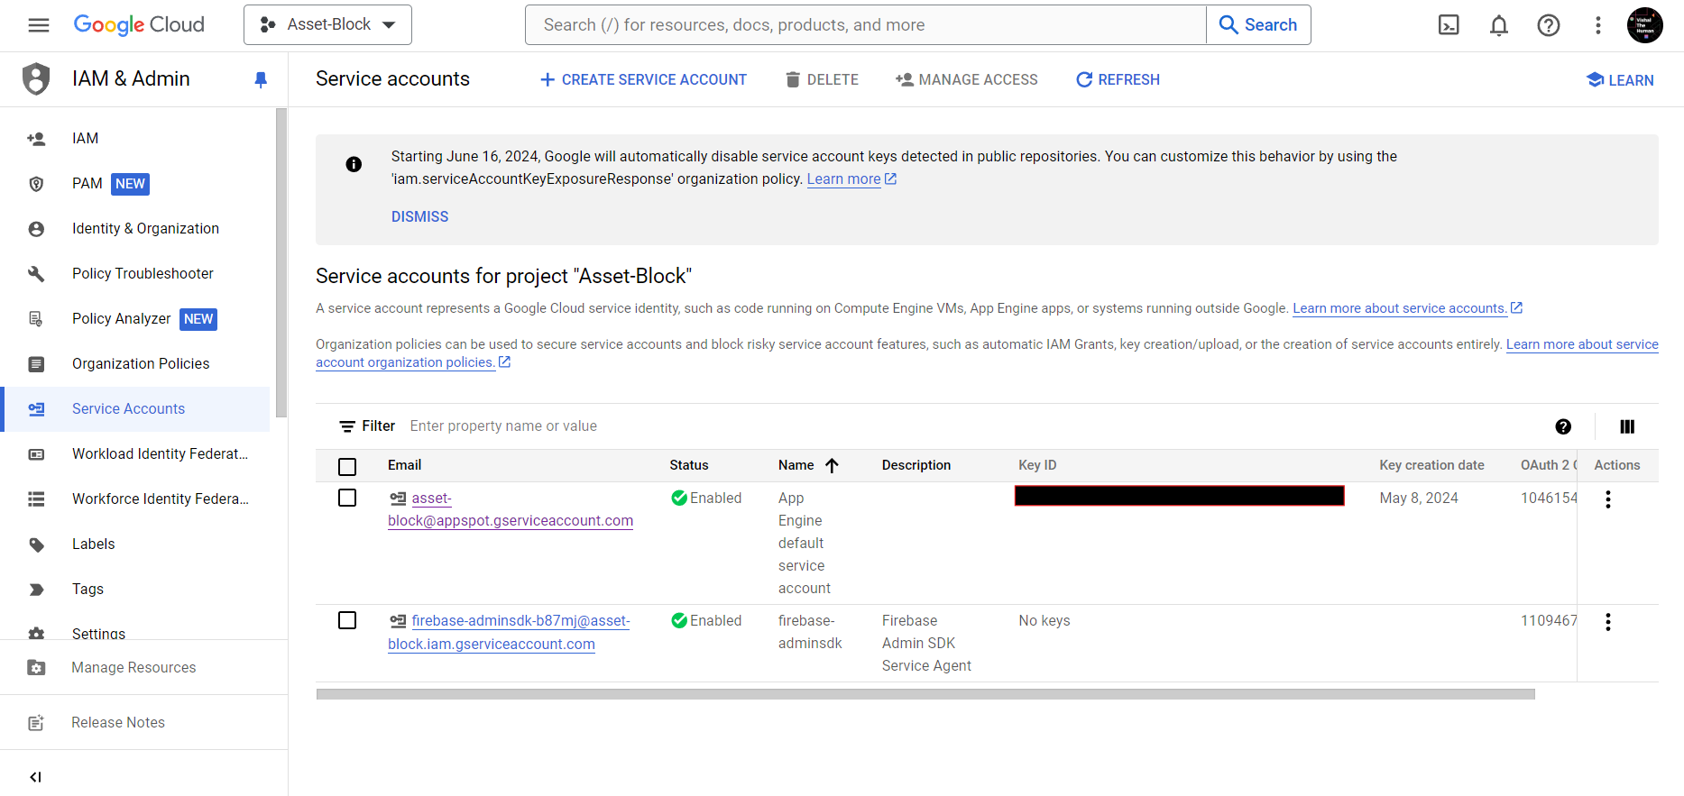1684x796 pixels.
Task: Focus the top resource search field
Action: tap(866, 25)
